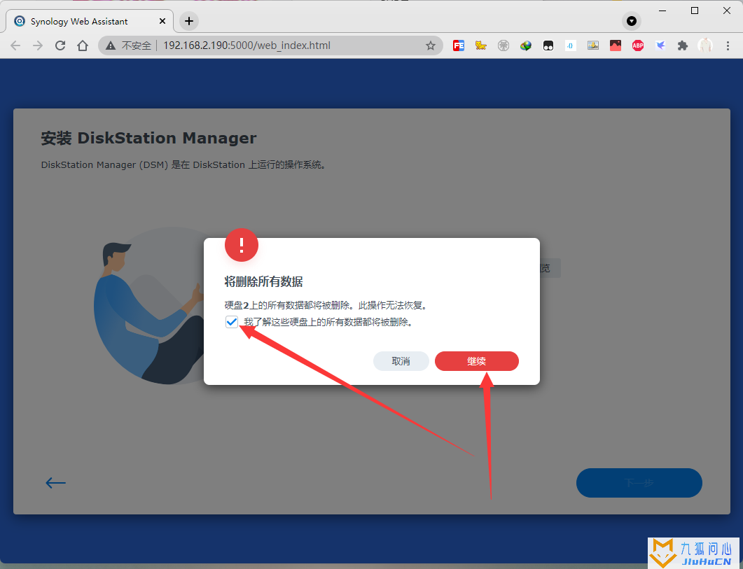Click the Tampermonkey extension icon
Viewport: 743px width, 569px height.
point(548,45)
